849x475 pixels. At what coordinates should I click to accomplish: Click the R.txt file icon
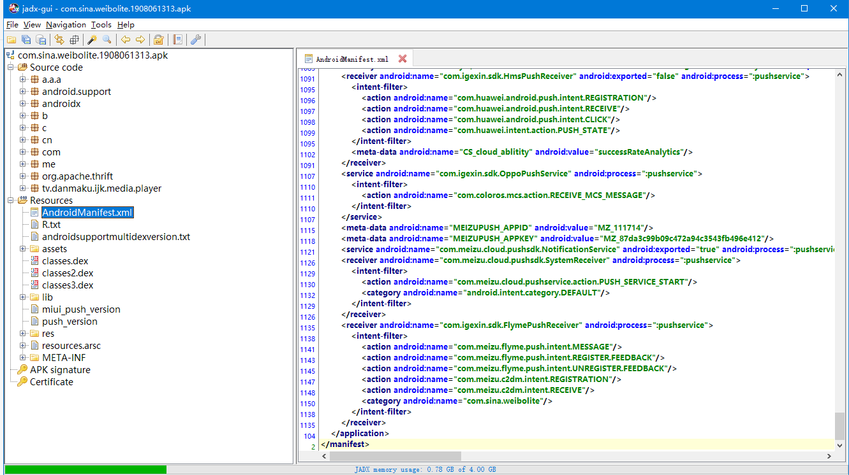[x=34, y=225]
